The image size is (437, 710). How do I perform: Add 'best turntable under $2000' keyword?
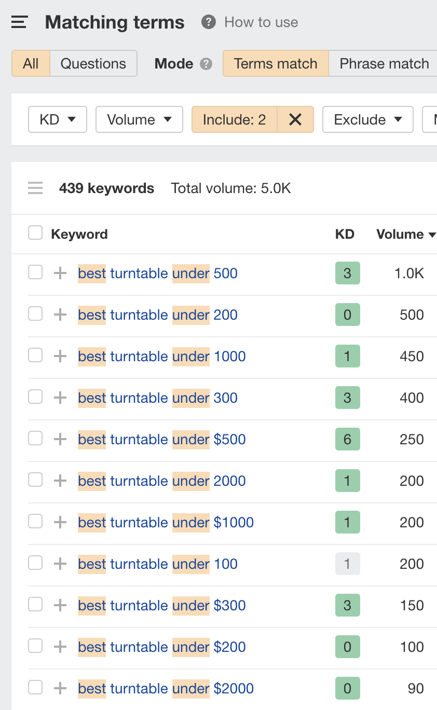59,687
